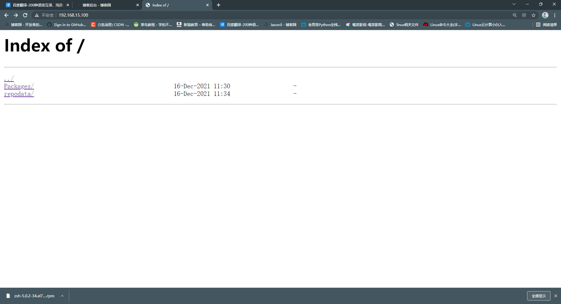Close the downloads bar
The width and height of the screenshot is (561, 304).
[x=556, y=296]
